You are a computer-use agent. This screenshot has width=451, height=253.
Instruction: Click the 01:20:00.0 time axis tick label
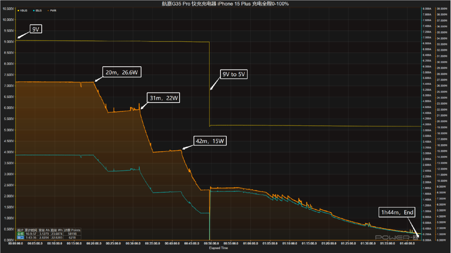329,243
